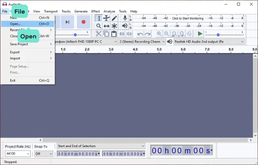Open the Effect menu
This screenshot has width=258, height=165.
96,11
